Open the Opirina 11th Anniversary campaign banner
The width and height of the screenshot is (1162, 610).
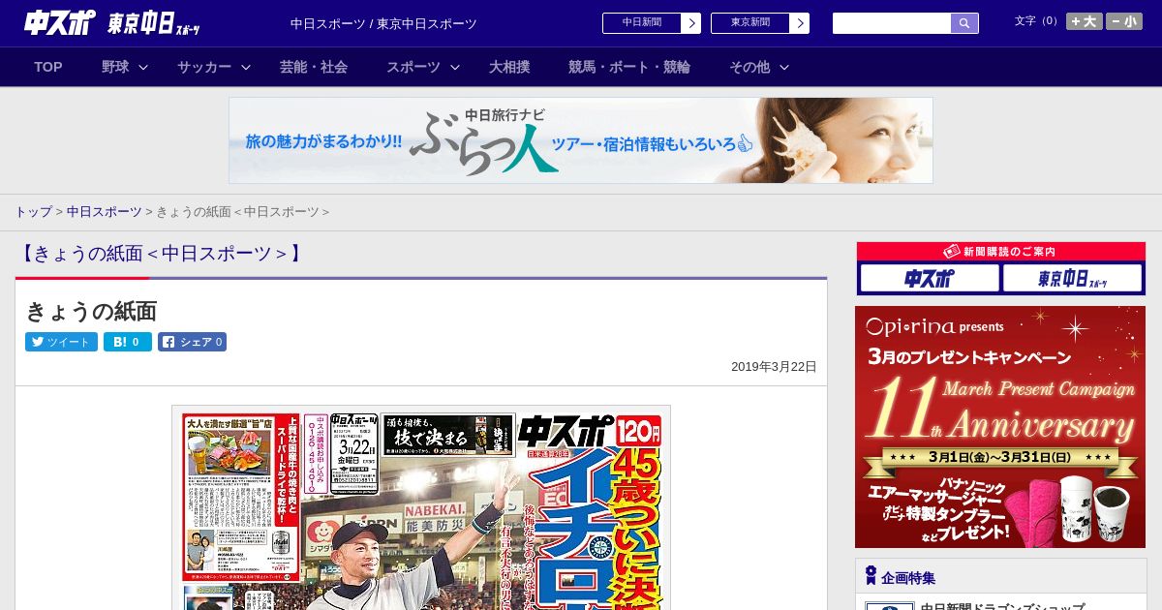coord(1000,427)
